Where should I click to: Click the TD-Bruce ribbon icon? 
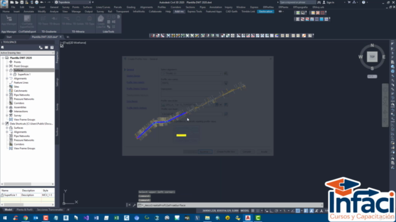pos(54,20)
